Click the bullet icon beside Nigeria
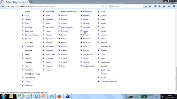Screen dimensions: 177x99 point(98,50)
